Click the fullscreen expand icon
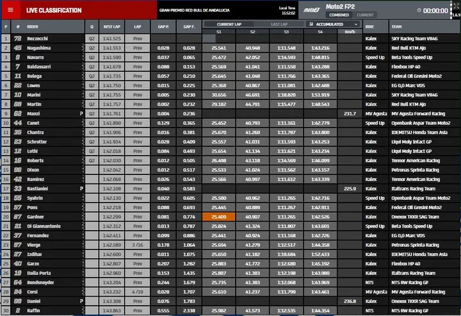Screen dimensions: 461x316 [x=456, y=6]
